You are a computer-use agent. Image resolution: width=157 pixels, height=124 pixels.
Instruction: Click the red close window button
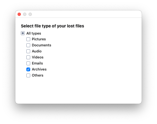click(19, 14)
